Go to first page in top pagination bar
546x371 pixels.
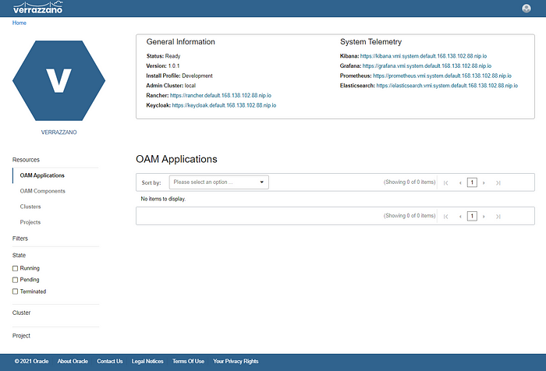click(445, 182)
